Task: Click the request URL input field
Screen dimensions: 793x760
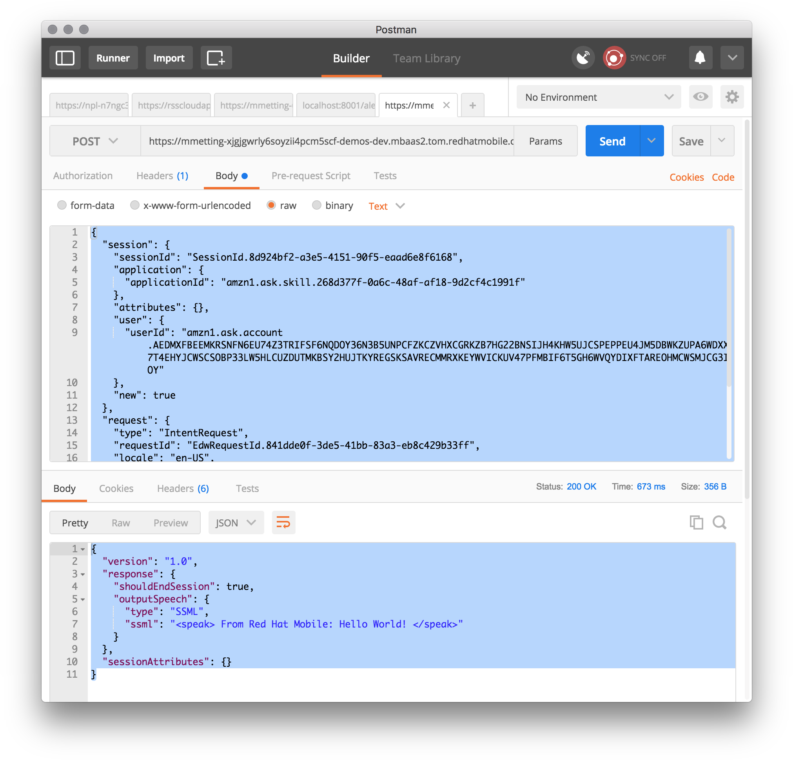Action: pyautogui.click(x=327, y=141)
